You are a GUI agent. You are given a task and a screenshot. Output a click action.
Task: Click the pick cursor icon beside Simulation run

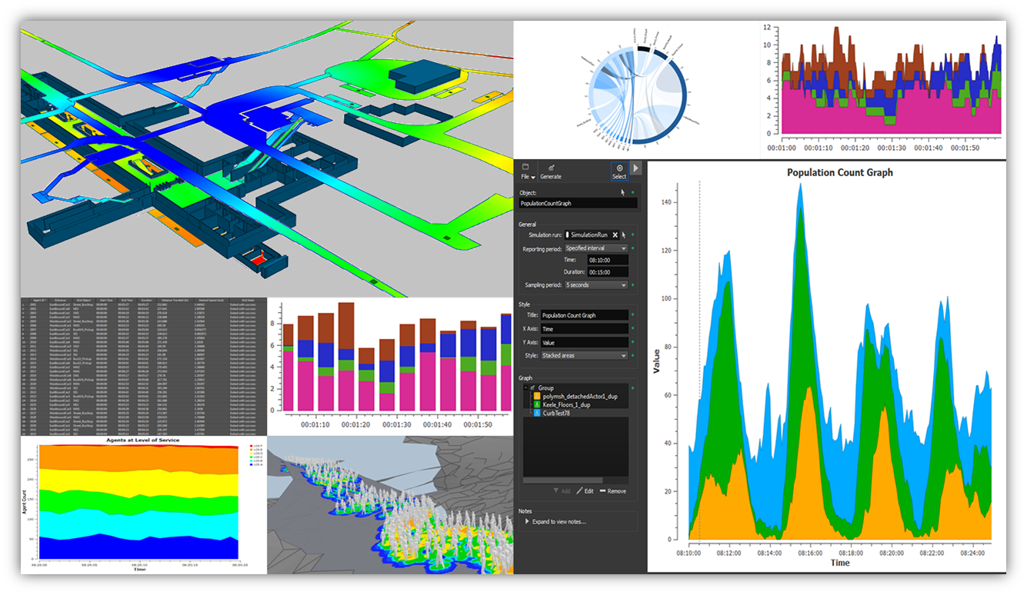[623, 234]
